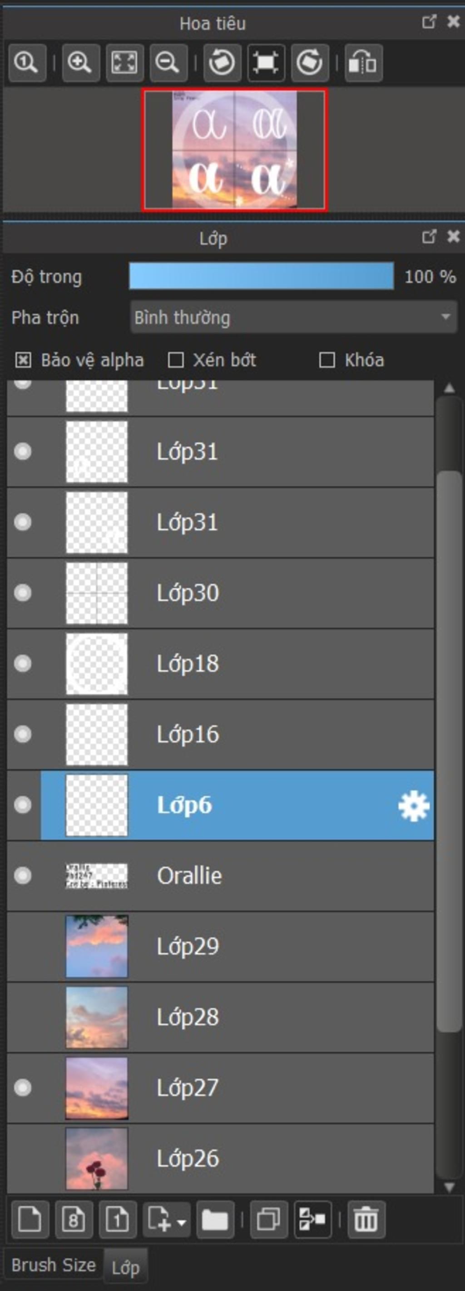This screenshot has width=465, height=1291.
Task: Create a new 8-bit layer
Action: point(74,1219)
